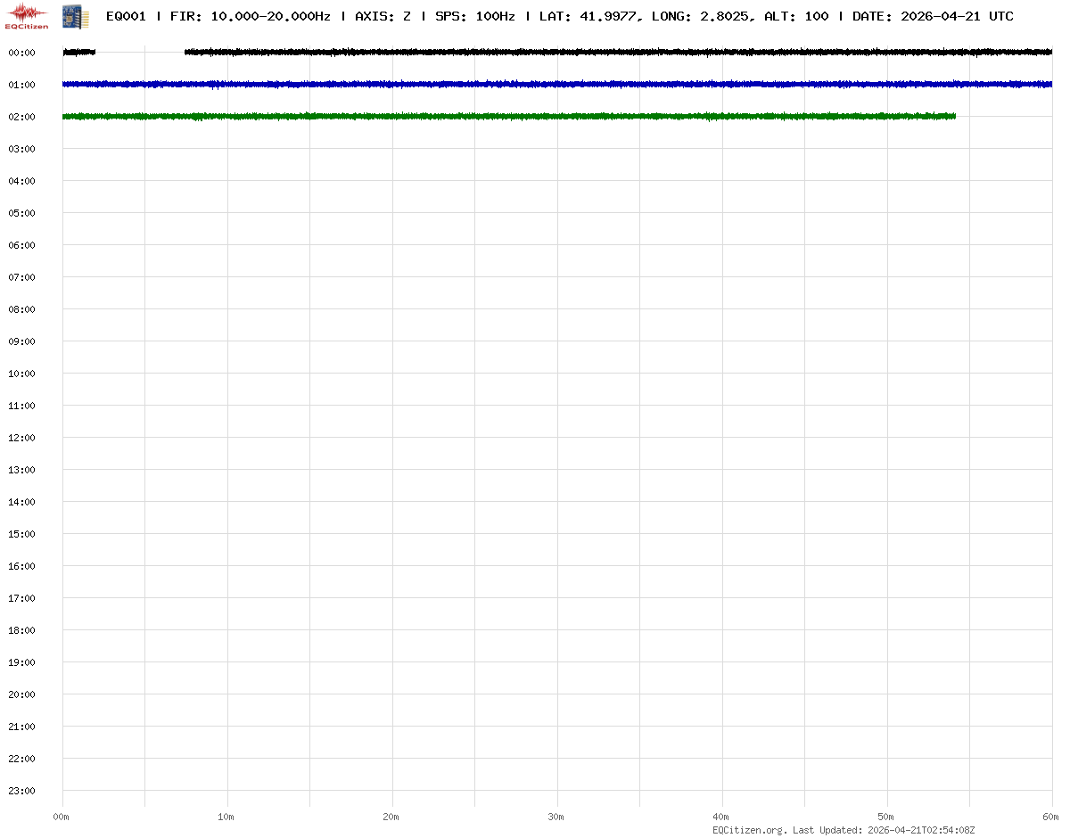The width and height of the screenshot is (1070, 838).
Task: Click the blue circuit board device icon
Action: pos(75,15)
